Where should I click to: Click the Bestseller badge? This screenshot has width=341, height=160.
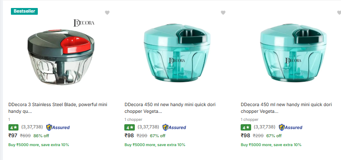24,11
